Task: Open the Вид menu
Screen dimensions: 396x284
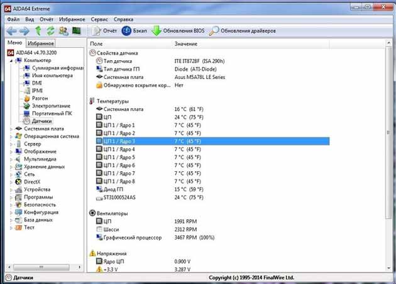Action: 30,19
